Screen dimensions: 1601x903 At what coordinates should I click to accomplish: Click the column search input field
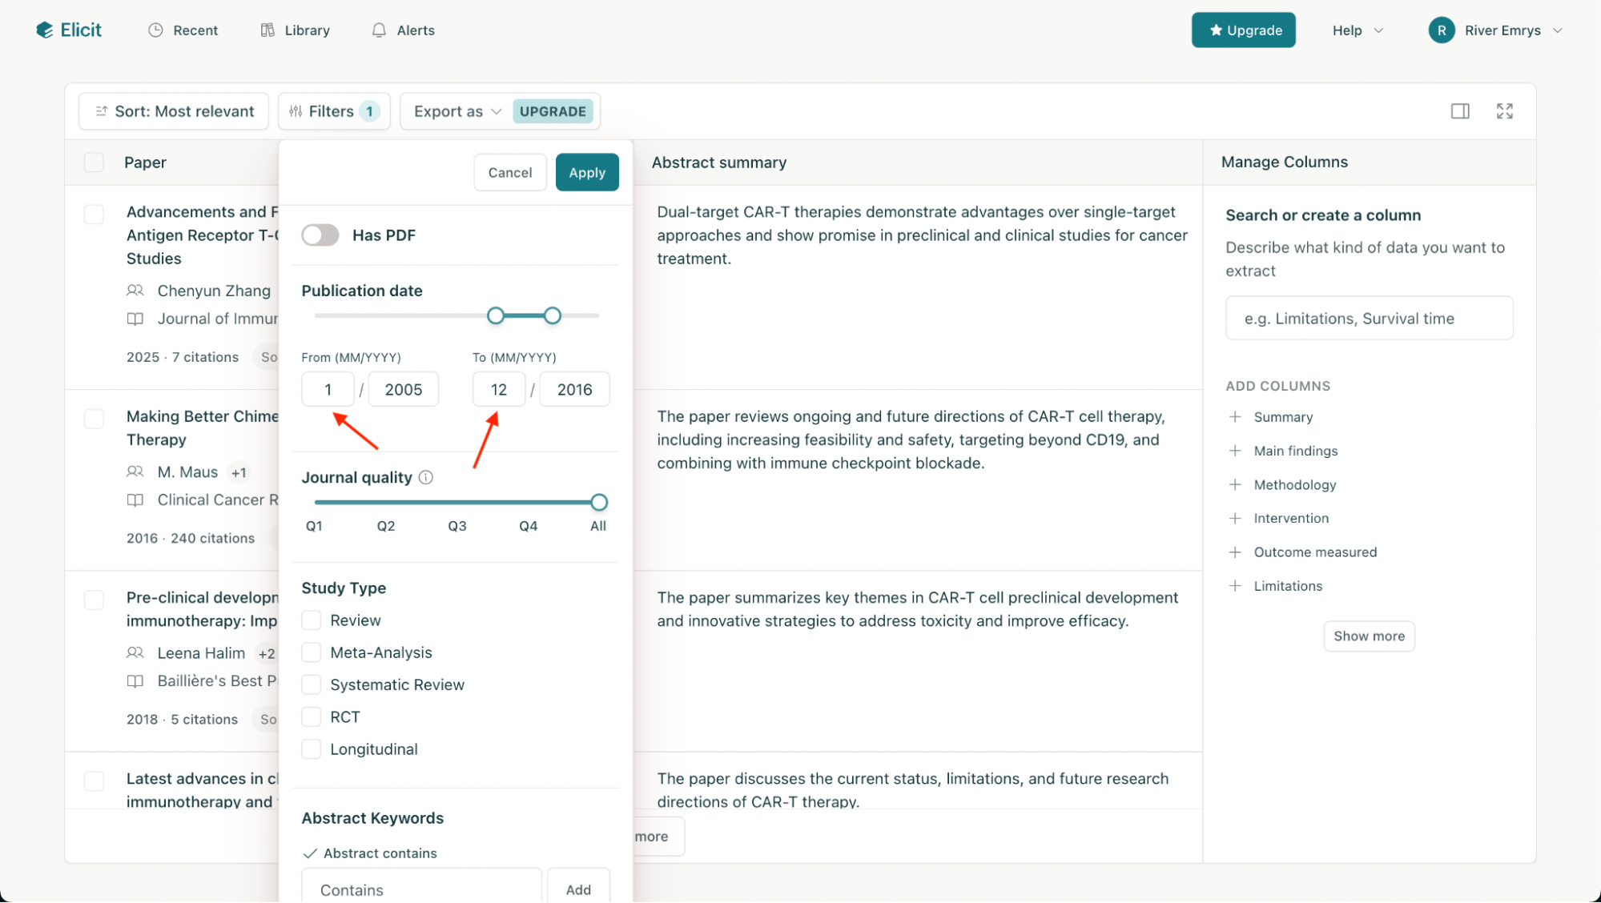point(1368,319)
